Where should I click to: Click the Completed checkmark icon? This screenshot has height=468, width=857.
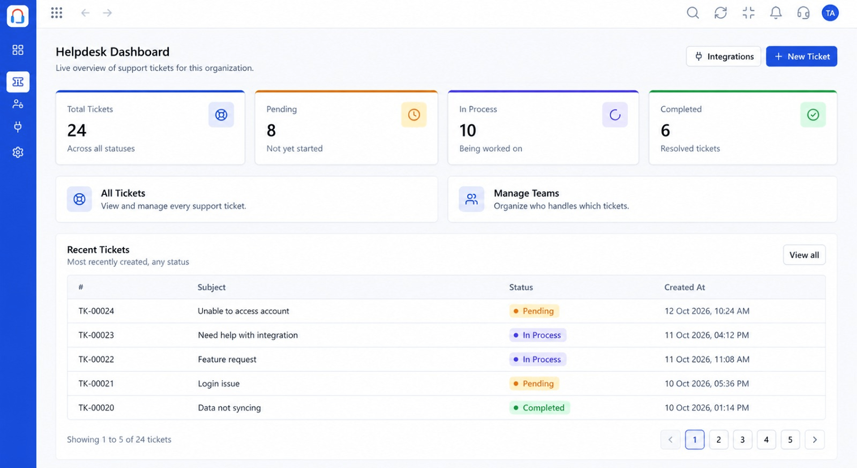(x=813, y=115)
